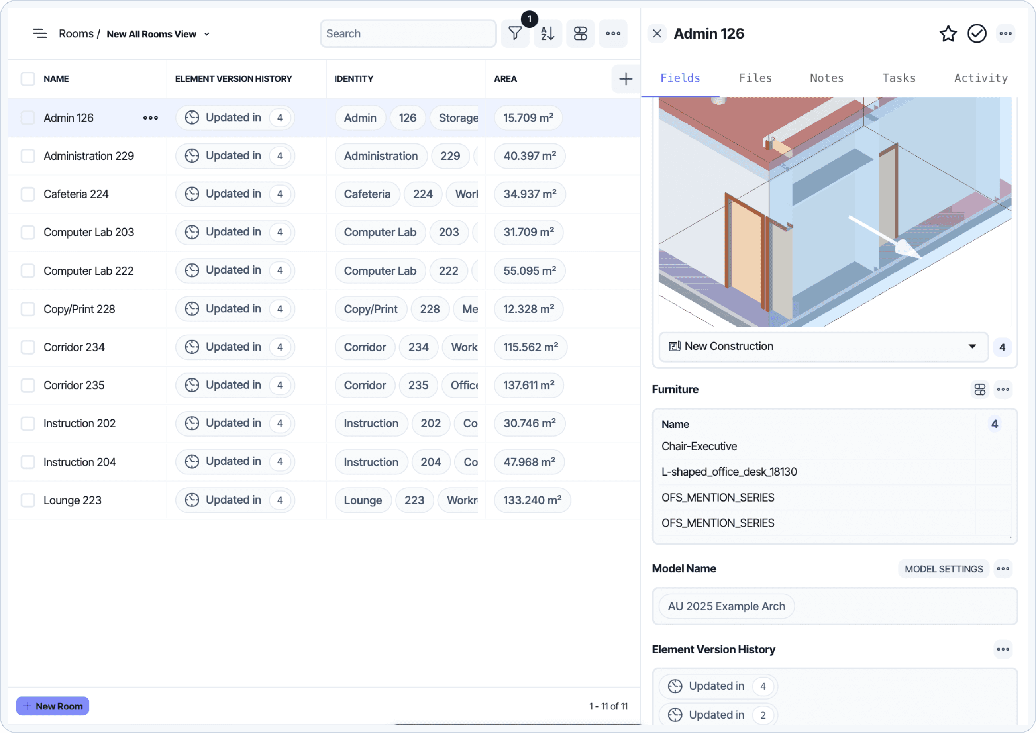Viewport: 1036px width, 733px height.
Task: Star Admin 126 as a favorite
Action: point(948,33)
